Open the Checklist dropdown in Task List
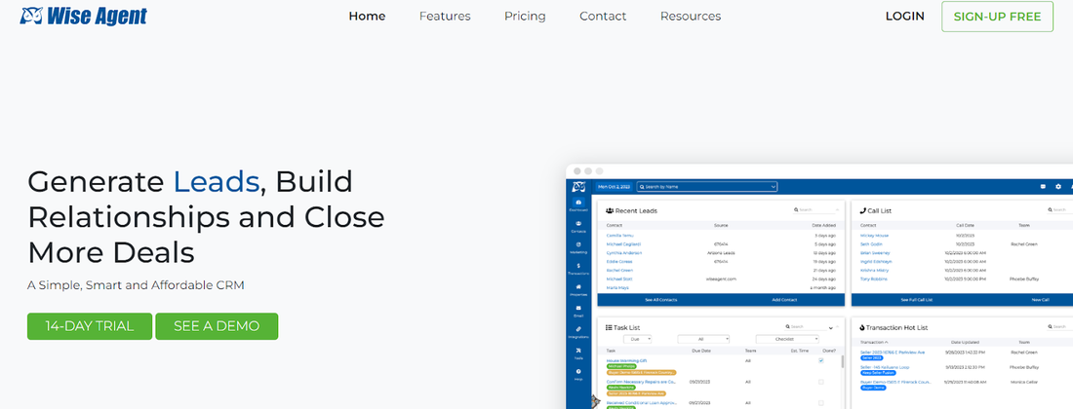Viewport: 1073px width, 409px height. 787,339
